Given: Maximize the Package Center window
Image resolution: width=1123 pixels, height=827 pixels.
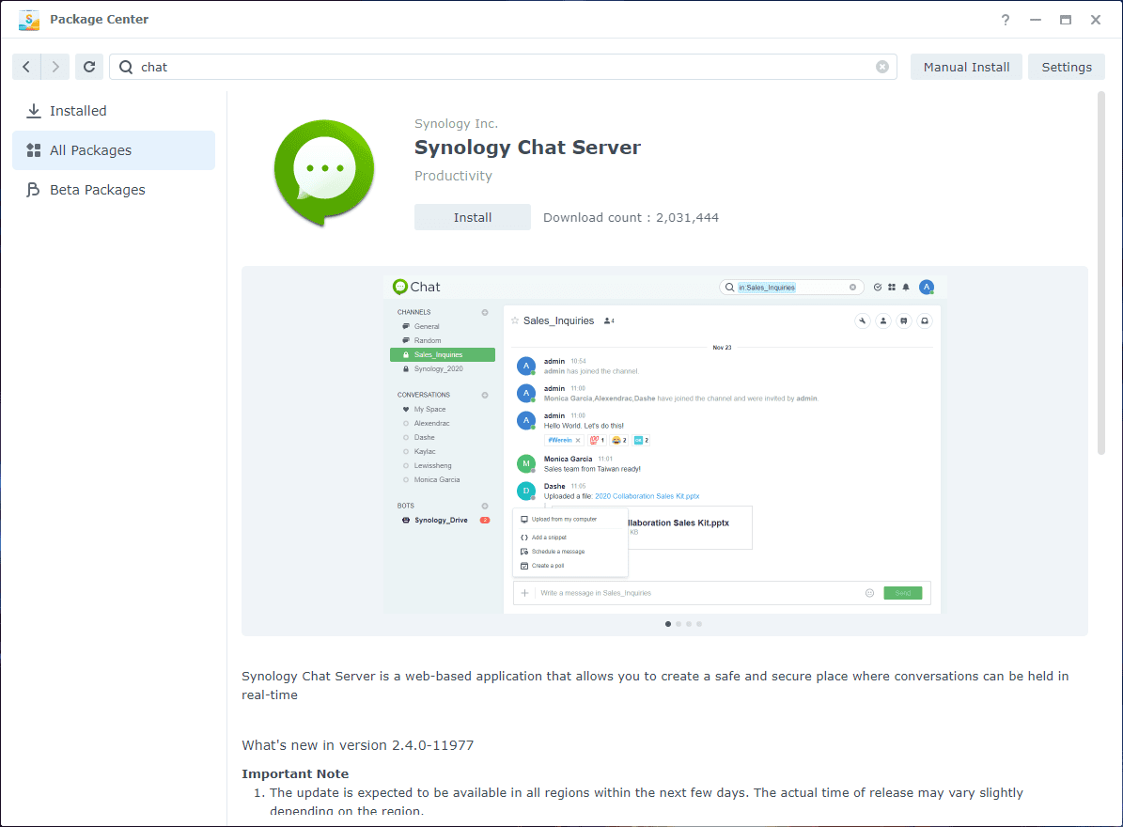Looking at the screenshot, I should click(x=1065, y=20).
